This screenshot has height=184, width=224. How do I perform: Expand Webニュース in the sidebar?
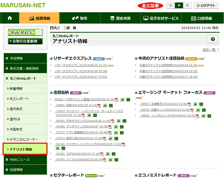pyautogui.click(x=25, y=160)
